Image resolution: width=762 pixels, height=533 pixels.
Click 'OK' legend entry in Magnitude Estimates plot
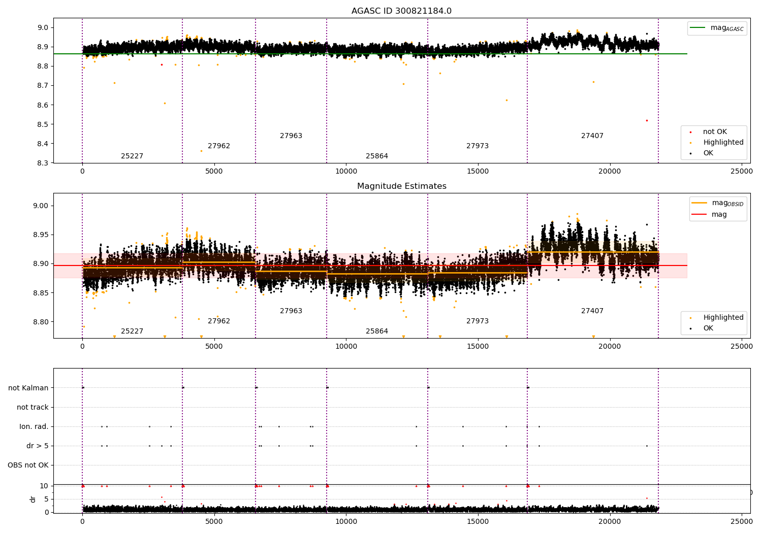point(708,328)
